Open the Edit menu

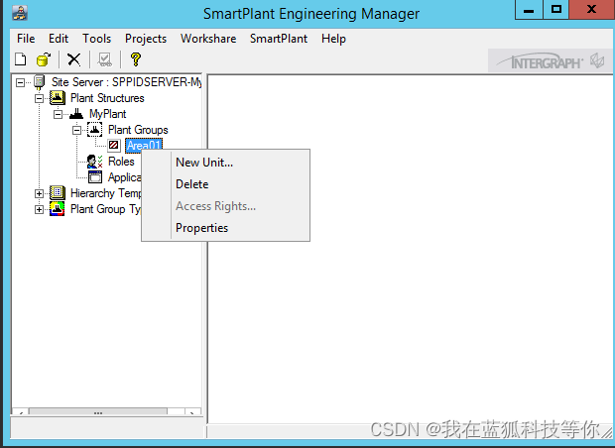[59, 39]
